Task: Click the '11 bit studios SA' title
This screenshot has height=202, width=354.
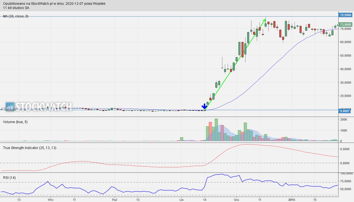Action: coord(16,8)
